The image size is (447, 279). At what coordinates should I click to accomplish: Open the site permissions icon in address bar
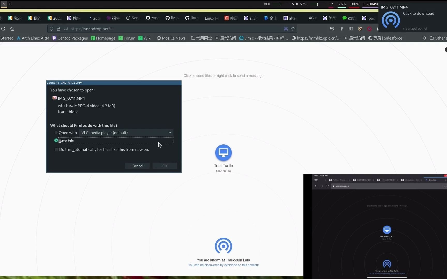(66, 29)
